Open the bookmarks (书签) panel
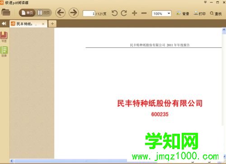Image resolution: width=226 pixels, height=164 pixels. [4, 37]
